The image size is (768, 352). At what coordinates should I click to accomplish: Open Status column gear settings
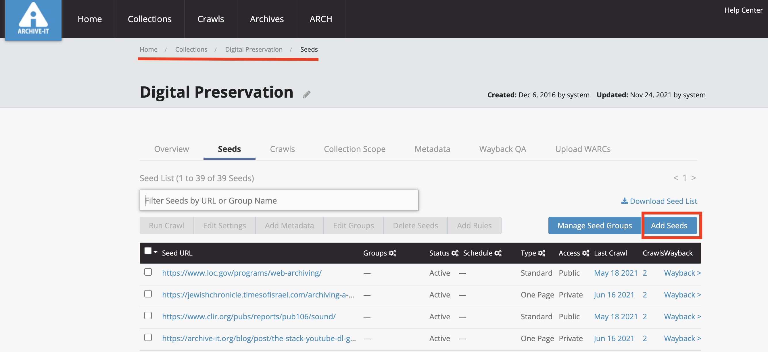(x=455, y=253)
